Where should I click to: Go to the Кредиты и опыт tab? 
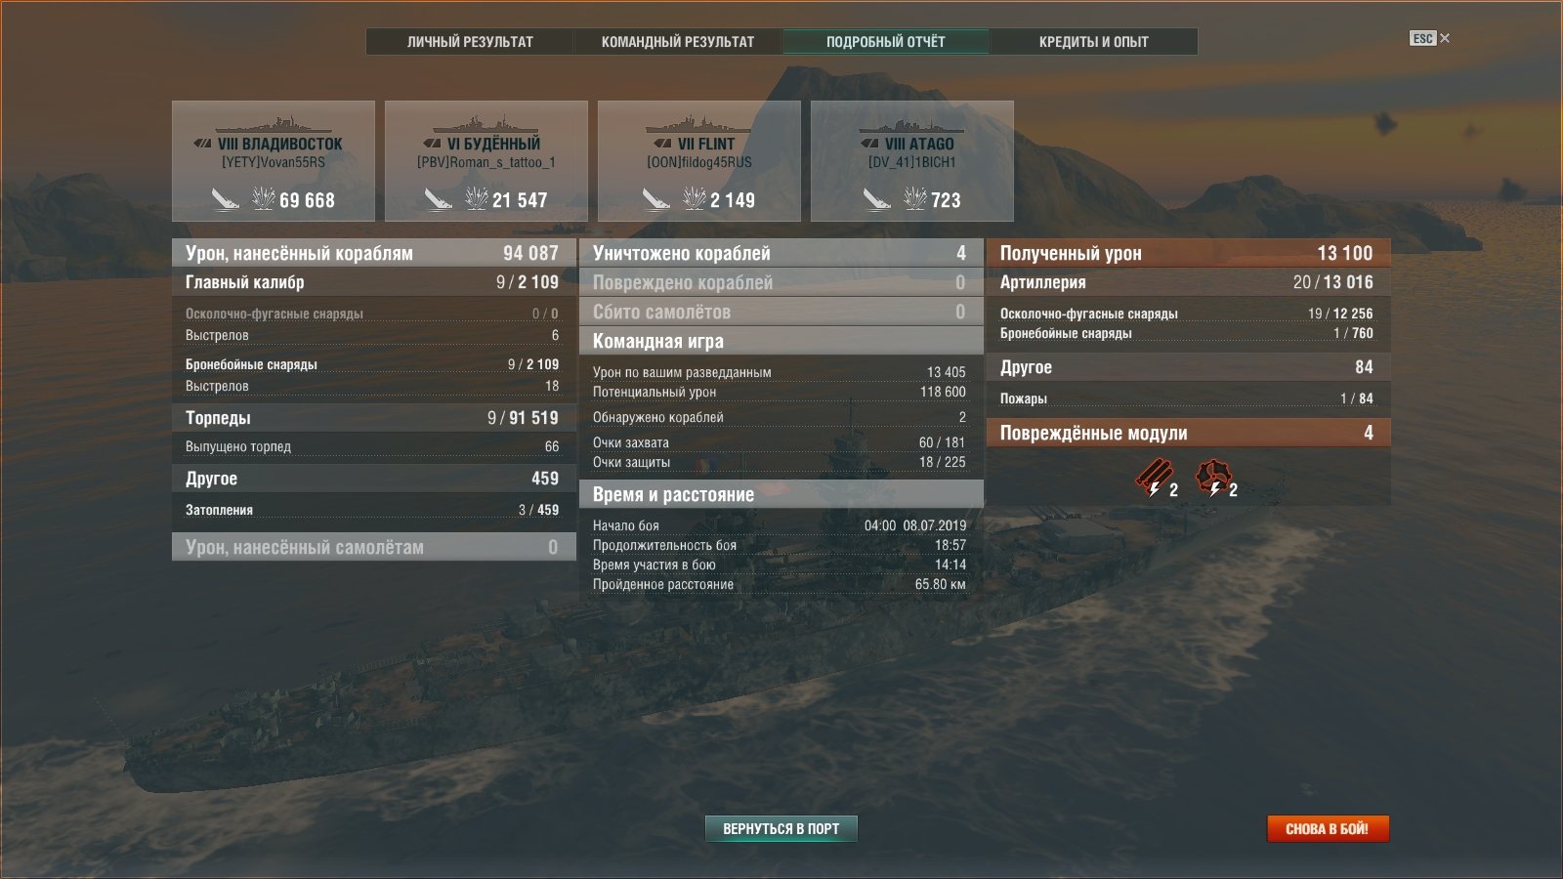(1094, 41)
